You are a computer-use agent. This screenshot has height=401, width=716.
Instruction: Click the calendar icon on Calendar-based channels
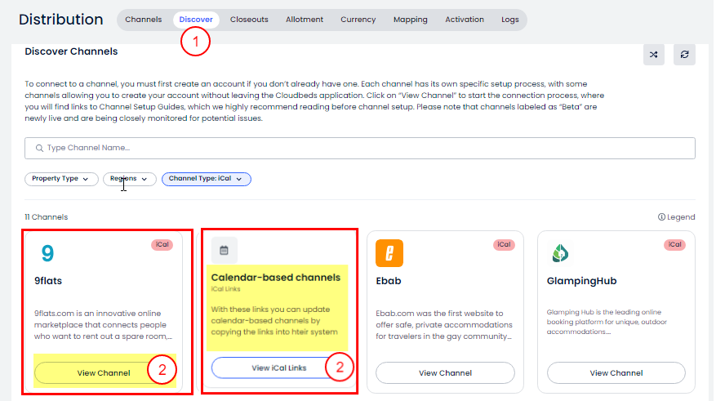(225, 250)
